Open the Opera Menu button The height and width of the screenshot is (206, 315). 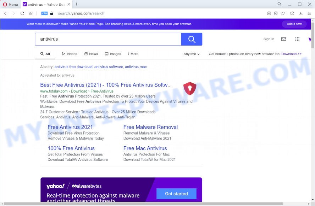[10, 4]
